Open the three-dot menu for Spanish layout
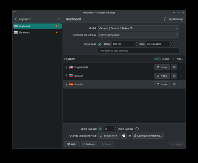Image resolution: width=198 pixels, height=163 pixels. pyautogui.click(x=181, y=84)
